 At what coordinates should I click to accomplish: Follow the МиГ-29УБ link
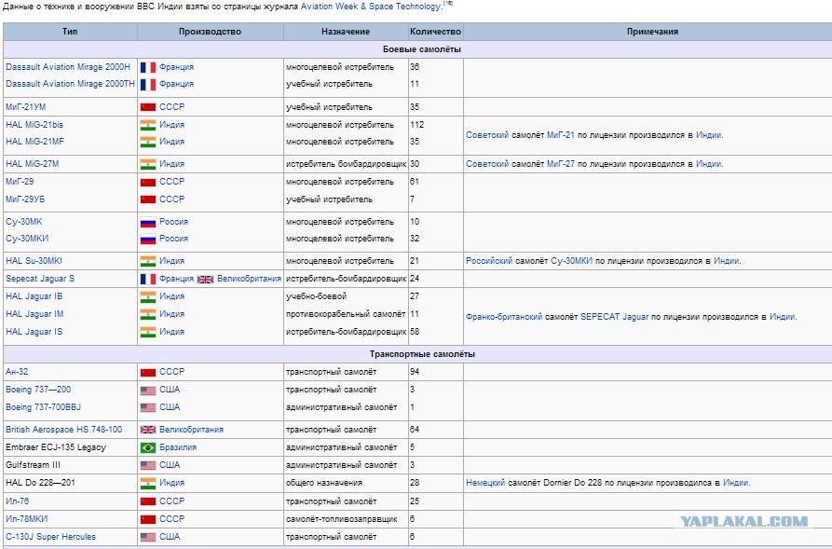(x=25, y=199)
